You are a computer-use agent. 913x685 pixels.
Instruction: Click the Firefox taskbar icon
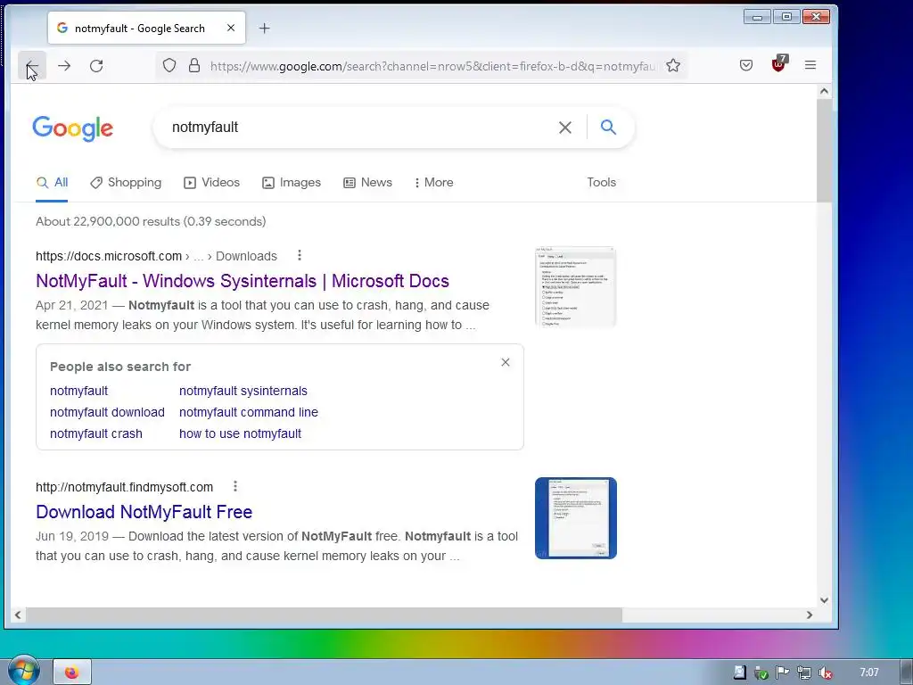point(72,673)
